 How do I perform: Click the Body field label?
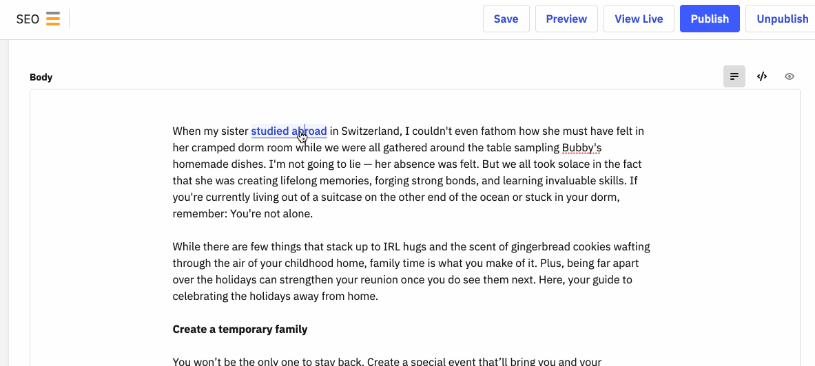pos(41,77)
